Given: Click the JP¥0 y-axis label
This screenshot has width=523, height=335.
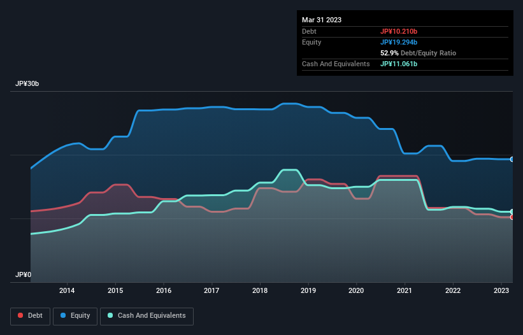Looking at the screenshot, I should pyautogui.click(x=23, y=274).
